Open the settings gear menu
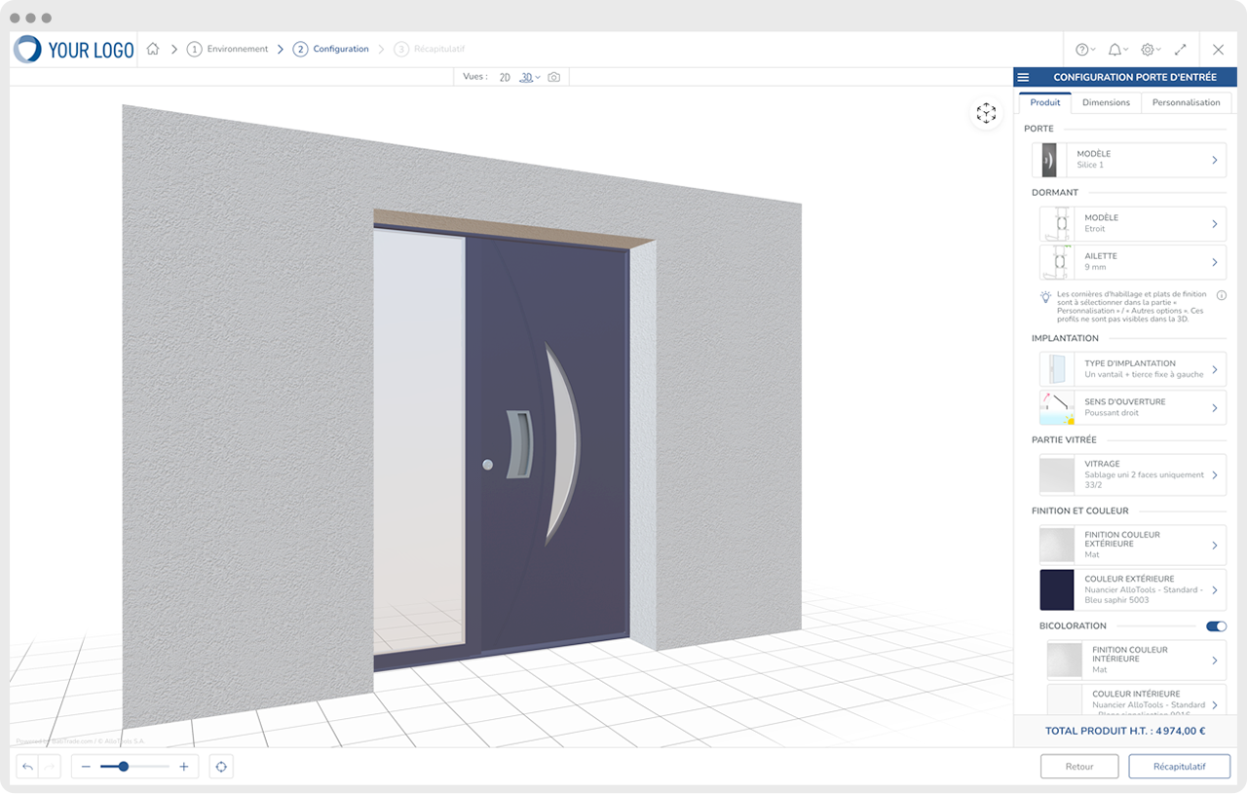1247x794 pixels. click(x=1150, y=50)
